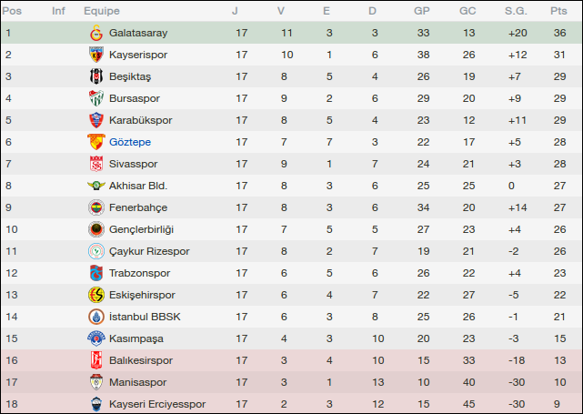
Task: Sort table by Pos column header
Action: [x=13, y=11]
